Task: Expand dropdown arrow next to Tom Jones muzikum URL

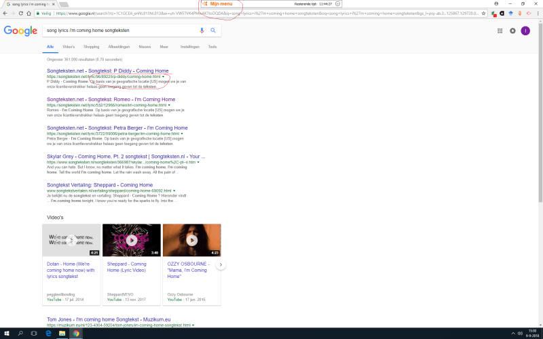Action: coord(193,325)
